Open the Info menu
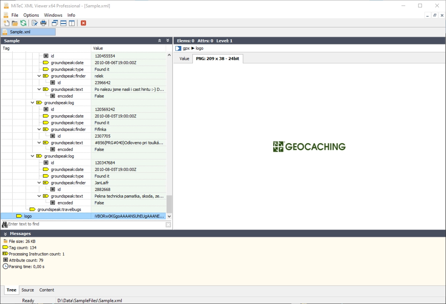 tap(71, 15)
